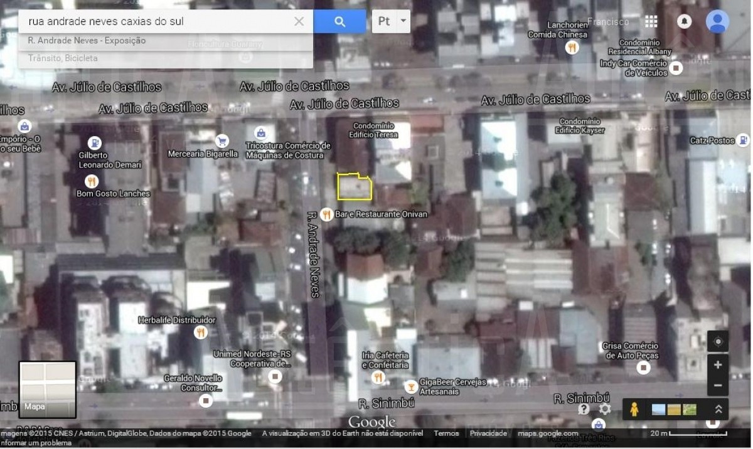Viewport: 753px width, 449px height.
Task: Click Lanchorien Comida Chinesa restaurant marker
Action: tap(571, 48)
